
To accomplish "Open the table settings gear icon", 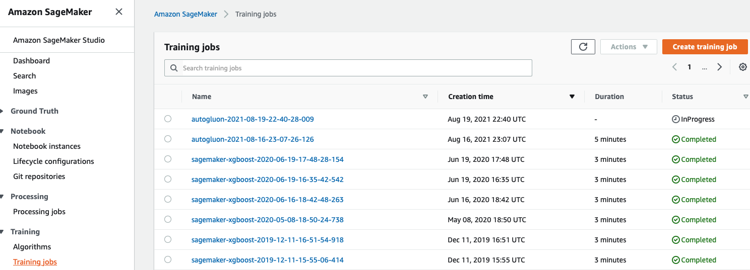I will tap(742, 67).
